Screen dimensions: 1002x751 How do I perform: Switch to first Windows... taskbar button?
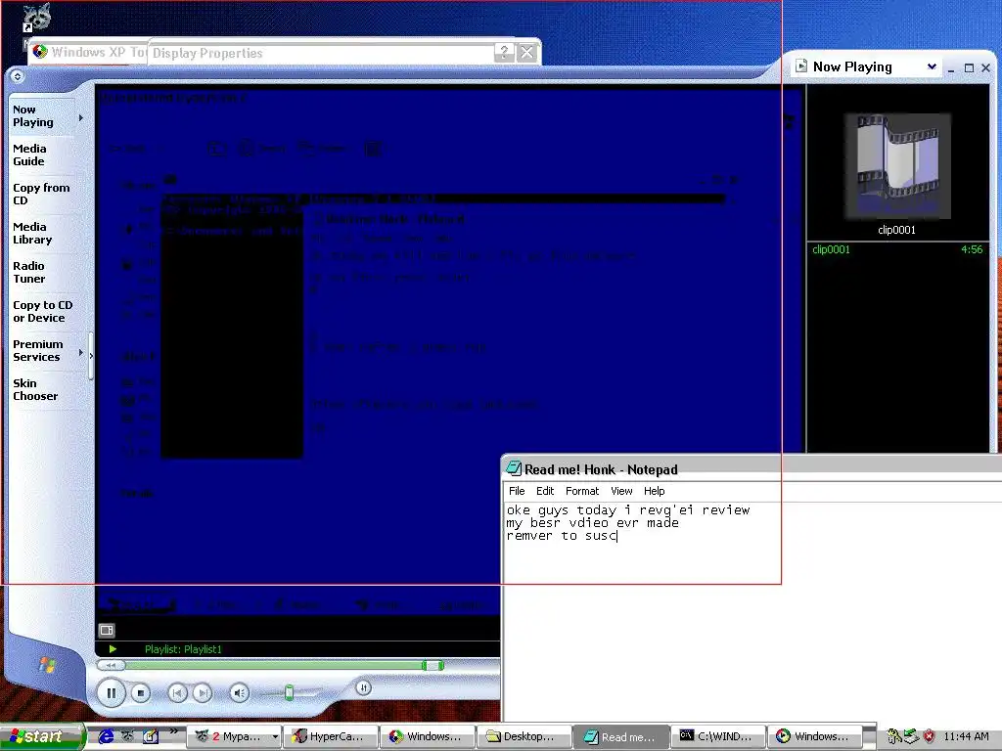pos(427,736)
